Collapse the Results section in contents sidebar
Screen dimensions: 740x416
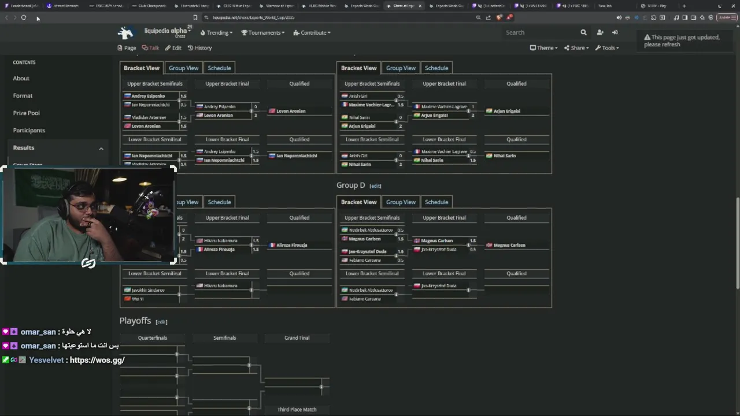[x=101, y=148]
